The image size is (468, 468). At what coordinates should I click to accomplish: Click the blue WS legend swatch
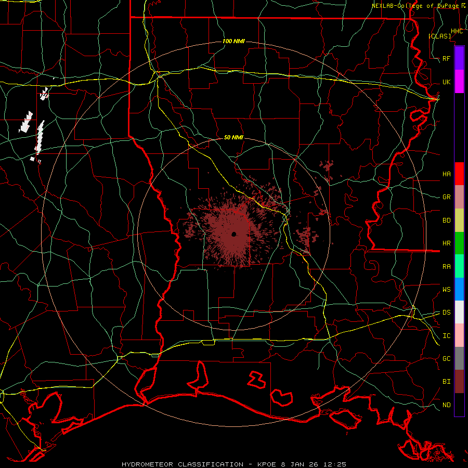pyautogui.click(x=459, y=289)
